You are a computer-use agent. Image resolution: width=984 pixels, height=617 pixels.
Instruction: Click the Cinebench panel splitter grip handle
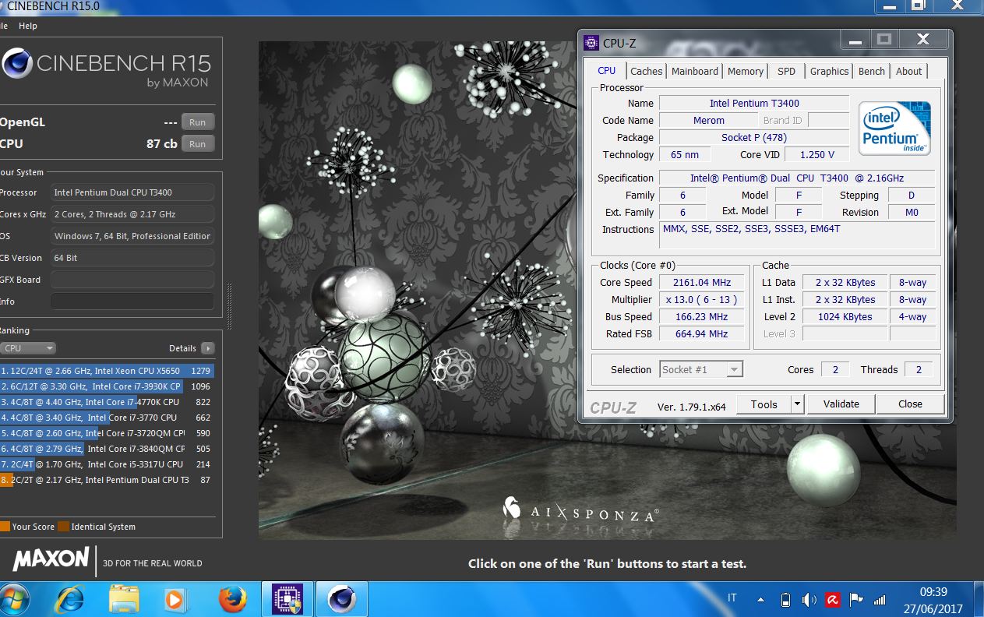(229, 305)
